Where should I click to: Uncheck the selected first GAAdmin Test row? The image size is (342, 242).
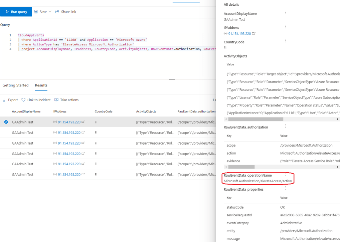click(x=6, y=122)
